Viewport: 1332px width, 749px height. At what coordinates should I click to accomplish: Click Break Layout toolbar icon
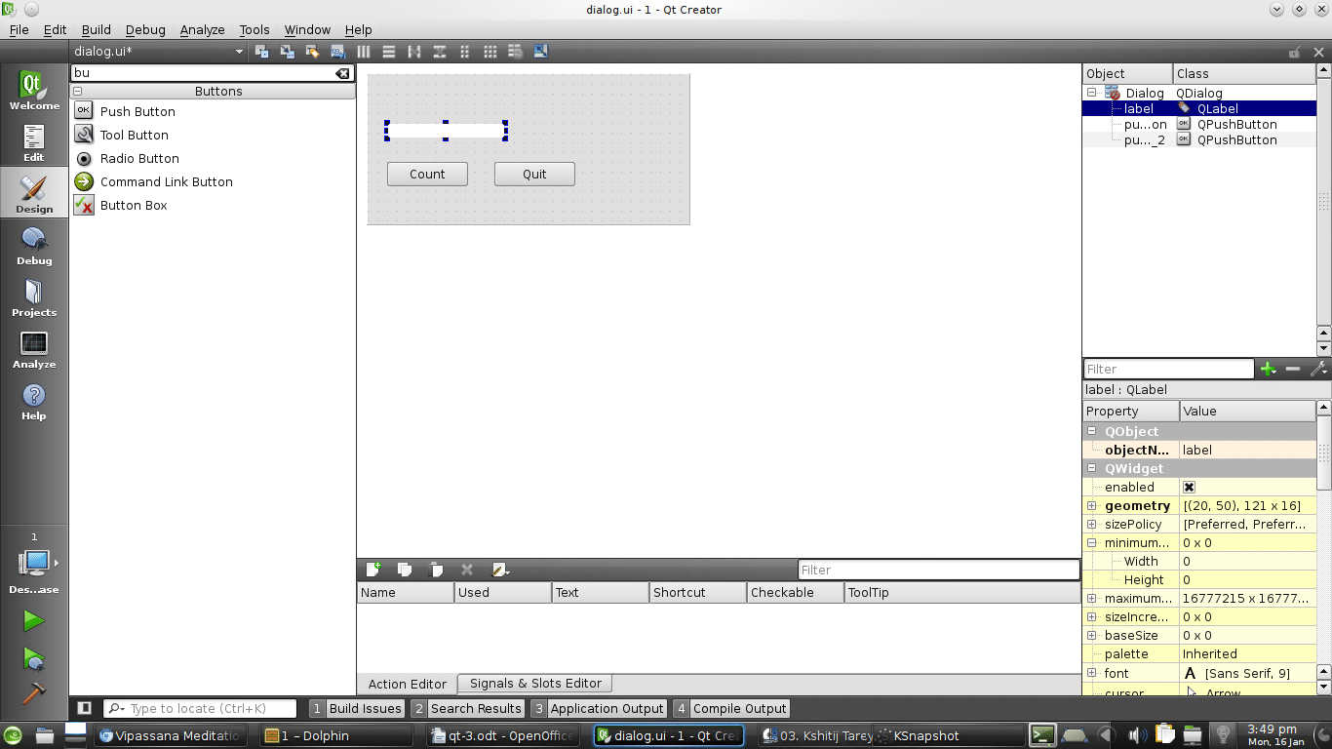516,52
